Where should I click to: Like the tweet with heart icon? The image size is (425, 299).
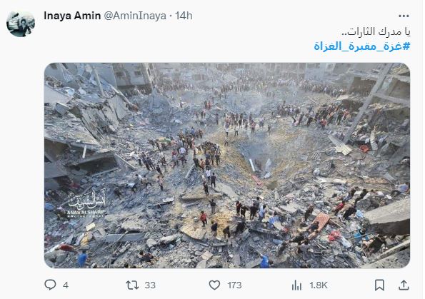pos(214,285)
